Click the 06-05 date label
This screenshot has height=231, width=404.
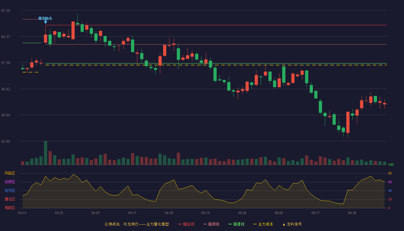[279, 213]
